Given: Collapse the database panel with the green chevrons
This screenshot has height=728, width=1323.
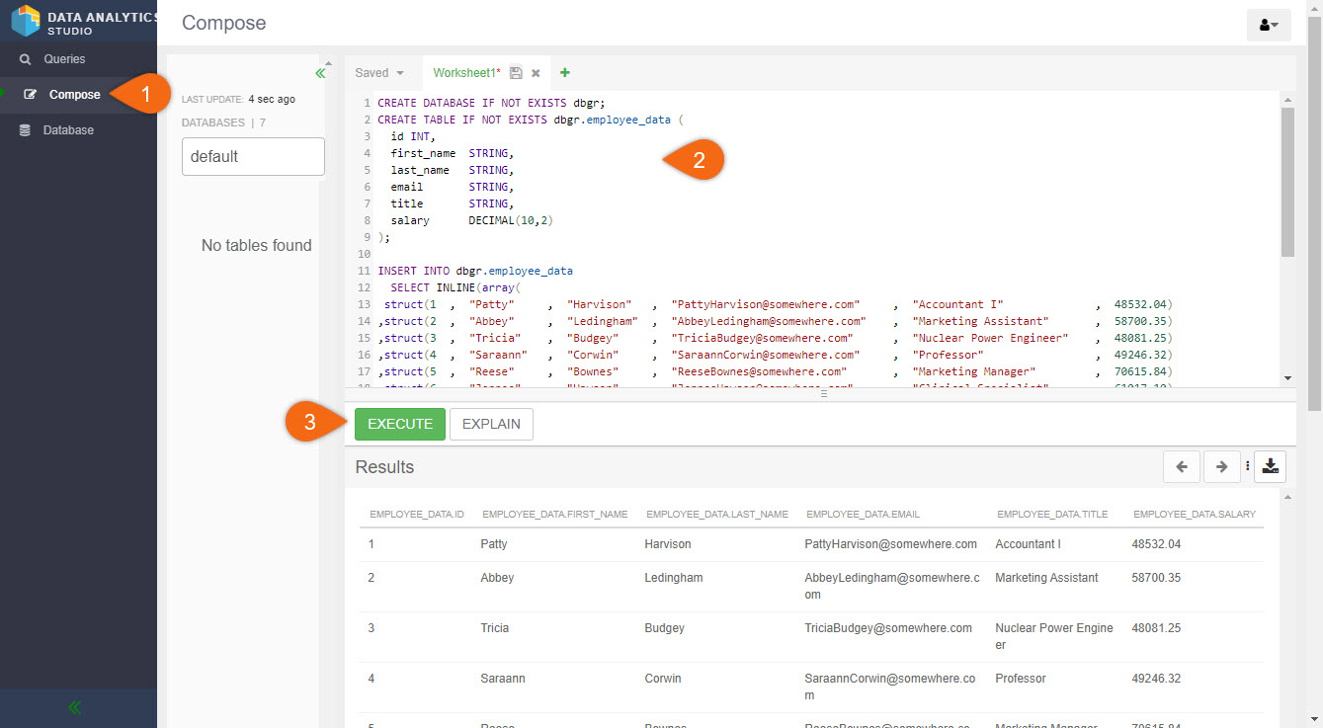Looking at the screenshot, I should (x=319, y=73).
